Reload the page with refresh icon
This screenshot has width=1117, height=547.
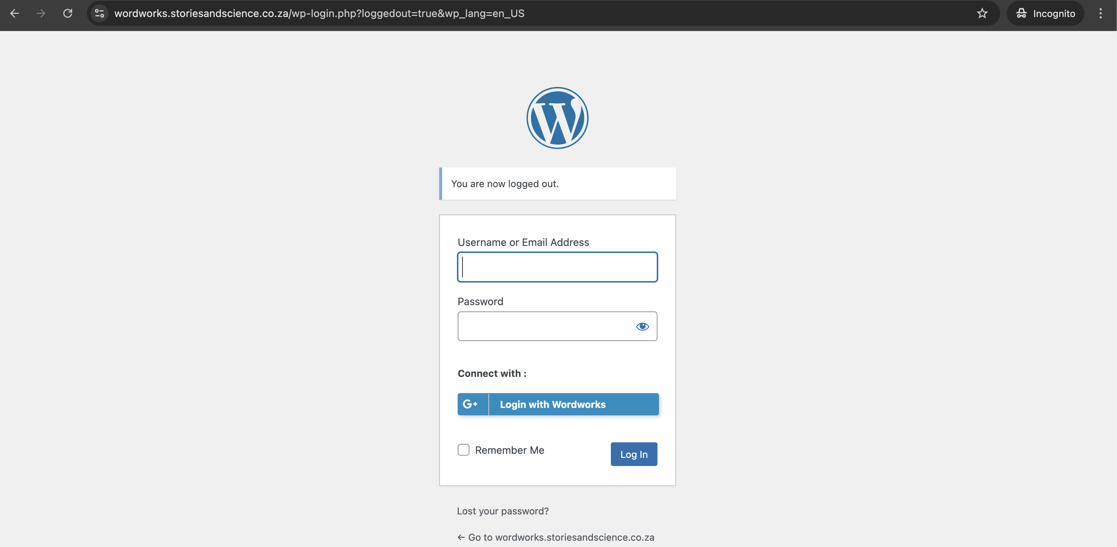tap(68, 13)
